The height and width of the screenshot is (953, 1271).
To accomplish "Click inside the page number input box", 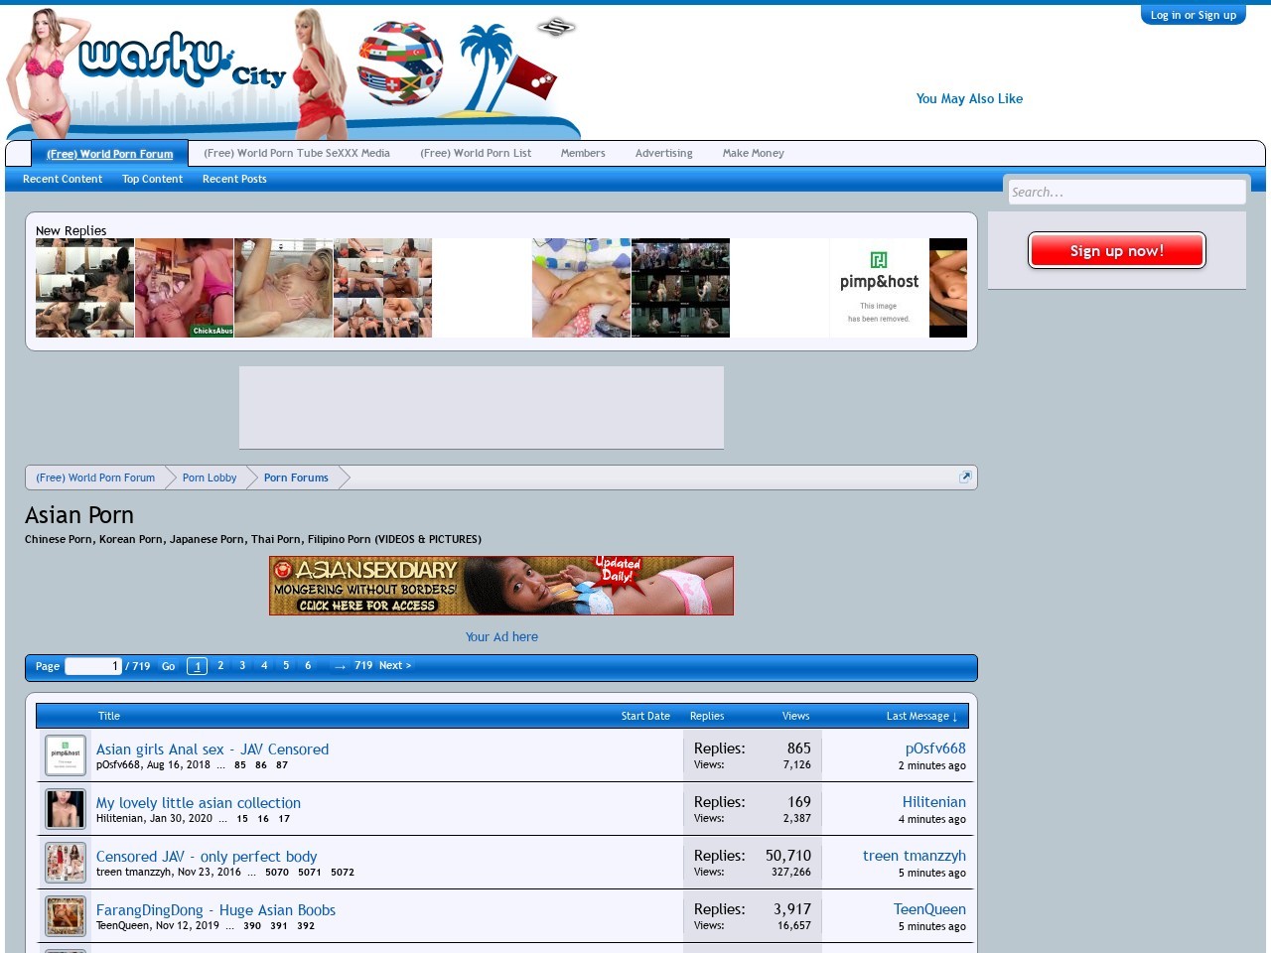I will point(92,667).
